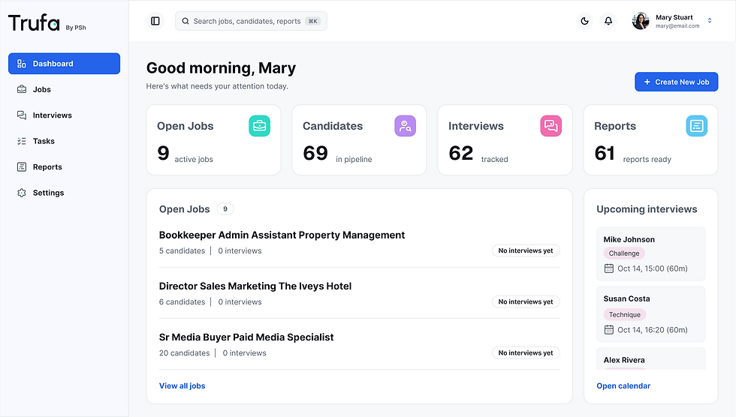The height and width of the screenshot is (417, 736).
Task: Focus the search jobs, candidates field
Action: click(x=251, y=21)
